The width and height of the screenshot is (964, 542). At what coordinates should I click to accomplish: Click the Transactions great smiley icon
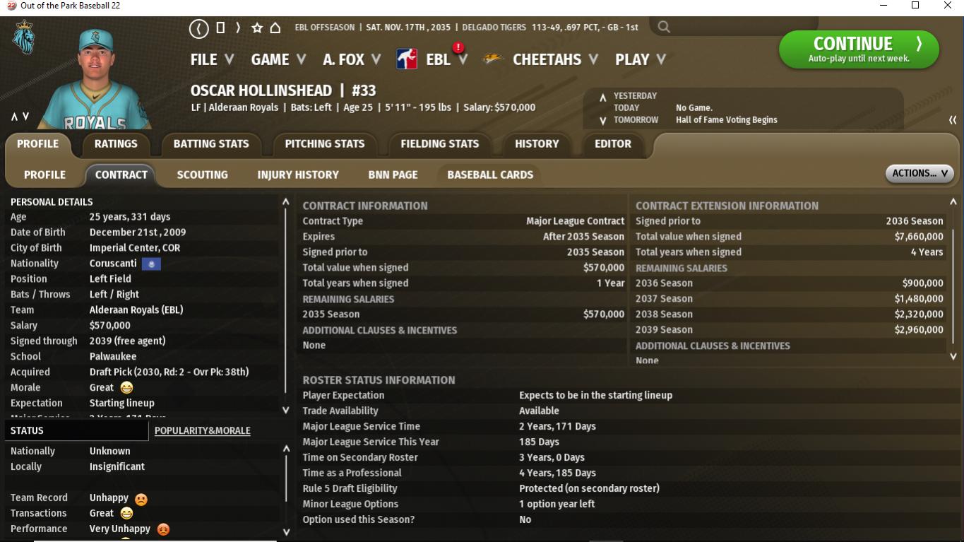tap(126, 514)
